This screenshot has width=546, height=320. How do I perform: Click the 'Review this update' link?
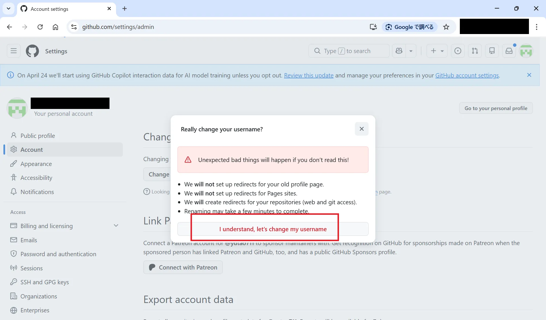click(x=309, y=75)
